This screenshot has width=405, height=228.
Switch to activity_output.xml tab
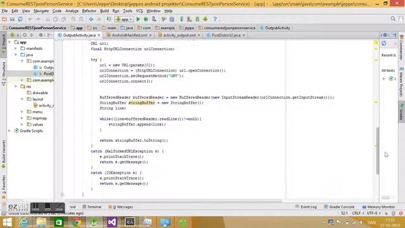(x=179, y=35)
